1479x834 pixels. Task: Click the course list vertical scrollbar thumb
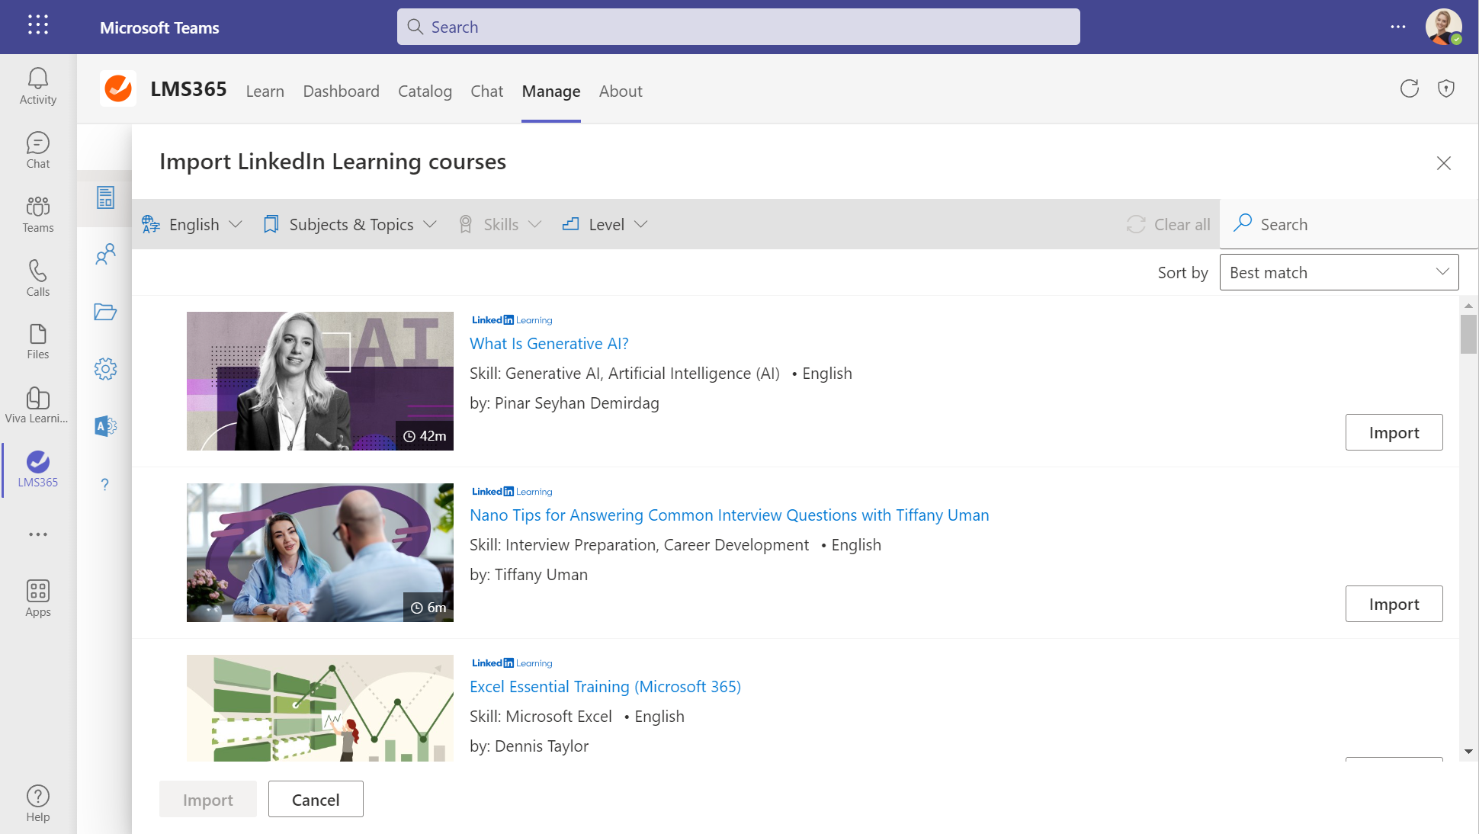pyautogui.click(x=1468, y=334)
